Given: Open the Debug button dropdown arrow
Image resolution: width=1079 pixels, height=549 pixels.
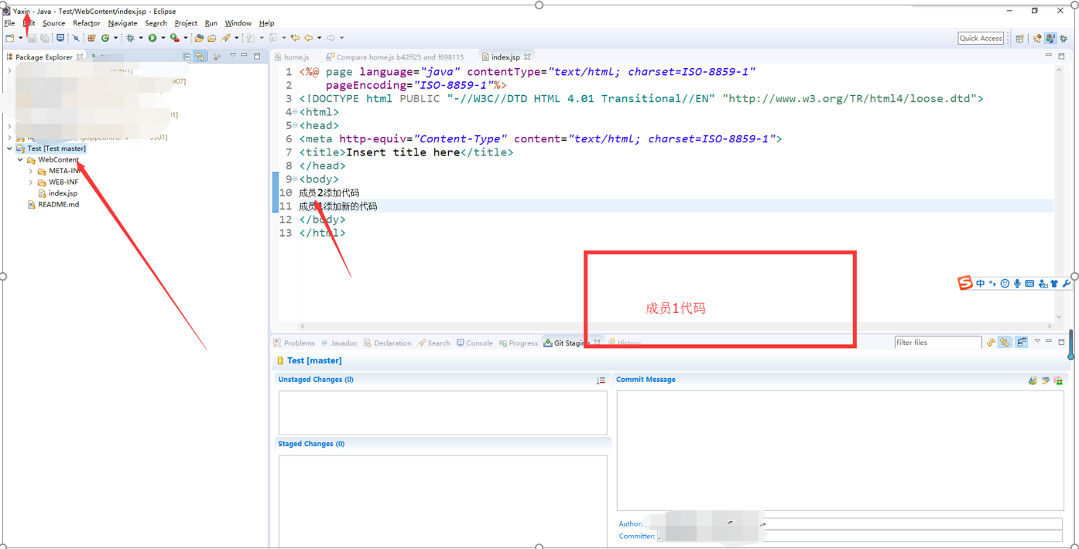Looking at the screenshot, I should click(141, 38).
